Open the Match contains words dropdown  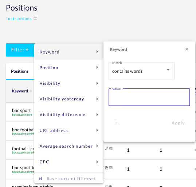coord(141,71)
